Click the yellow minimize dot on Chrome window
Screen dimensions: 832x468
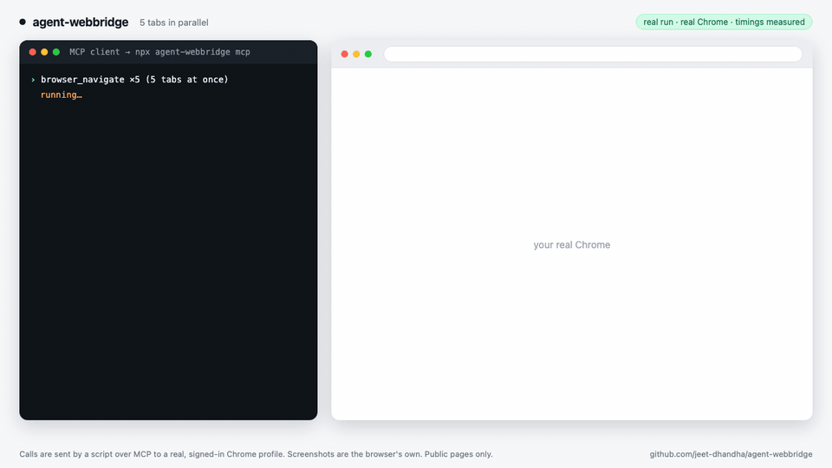point(356,54)
